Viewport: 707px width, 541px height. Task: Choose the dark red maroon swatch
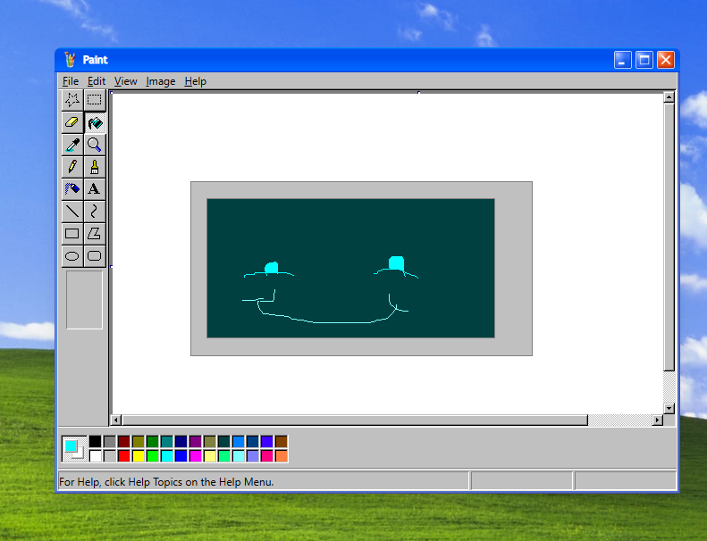pos(124,441)
